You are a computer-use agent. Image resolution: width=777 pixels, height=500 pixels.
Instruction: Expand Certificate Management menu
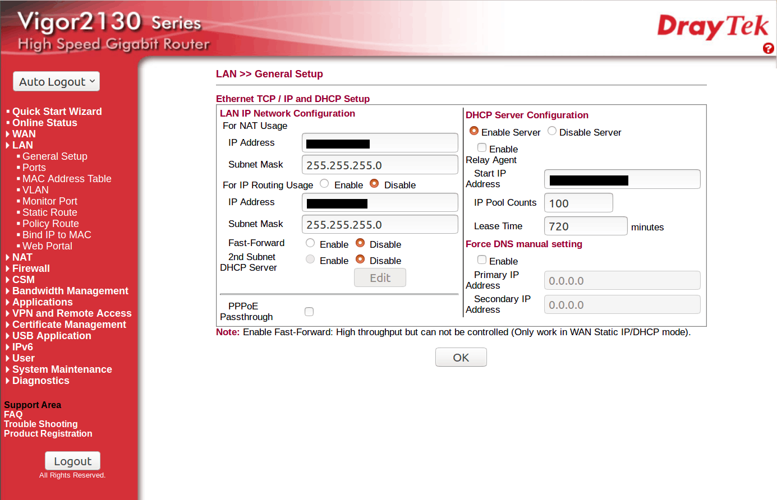[69, 325]
